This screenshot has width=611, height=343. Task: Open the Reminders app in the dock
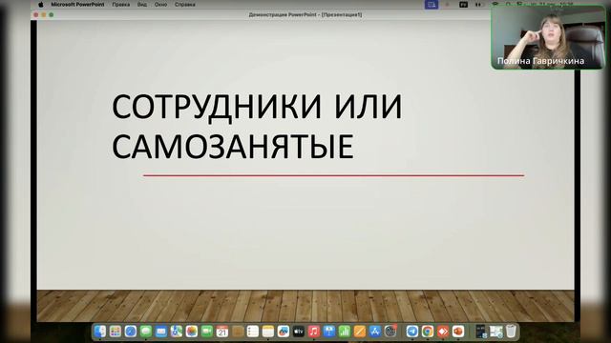[252, 332]
